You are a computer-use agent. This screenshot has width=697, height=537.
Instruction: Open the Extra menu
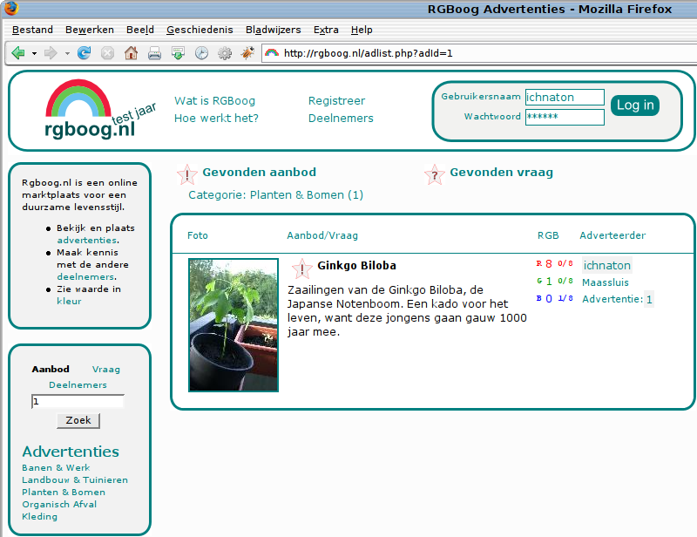point(326,30)
